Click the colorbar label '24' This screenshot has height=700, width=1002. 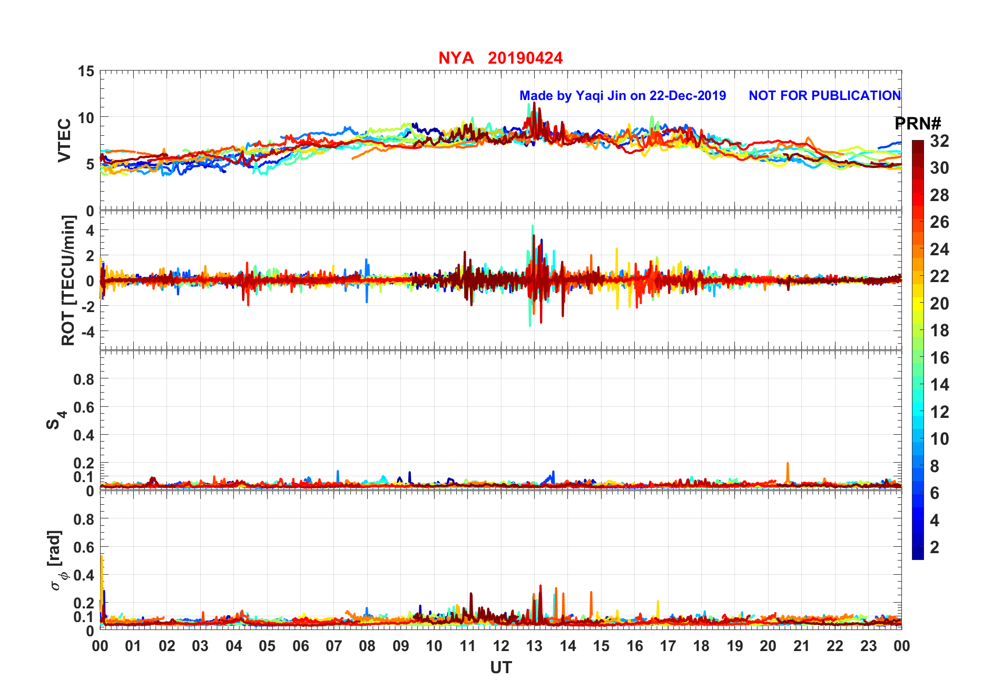(x=939, y=249)
